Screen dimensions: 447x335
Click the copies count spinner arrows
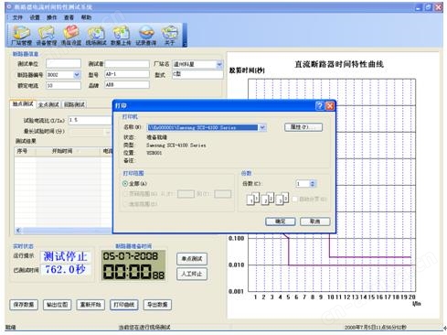[x=312, y=184]
